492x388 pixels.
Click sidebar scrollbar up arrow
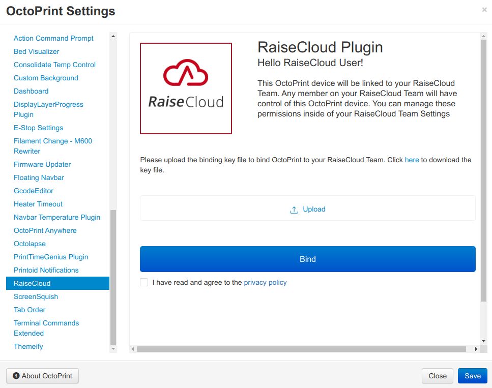(x=113, y=36)
